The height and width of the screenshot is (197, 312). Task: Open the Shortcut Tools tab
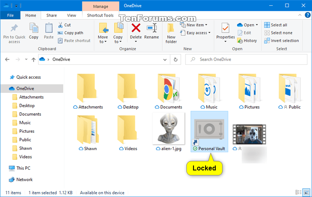click(100, 15)
